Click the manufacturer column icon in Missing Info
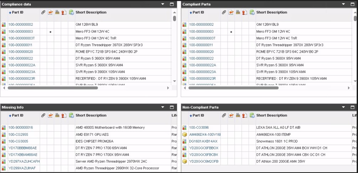This screenshot has width=358, height=173. (57, 116)
